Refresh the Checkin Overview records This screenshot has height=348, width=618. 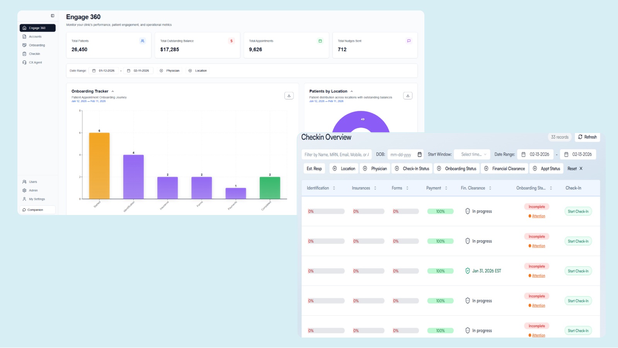[587, 137]
